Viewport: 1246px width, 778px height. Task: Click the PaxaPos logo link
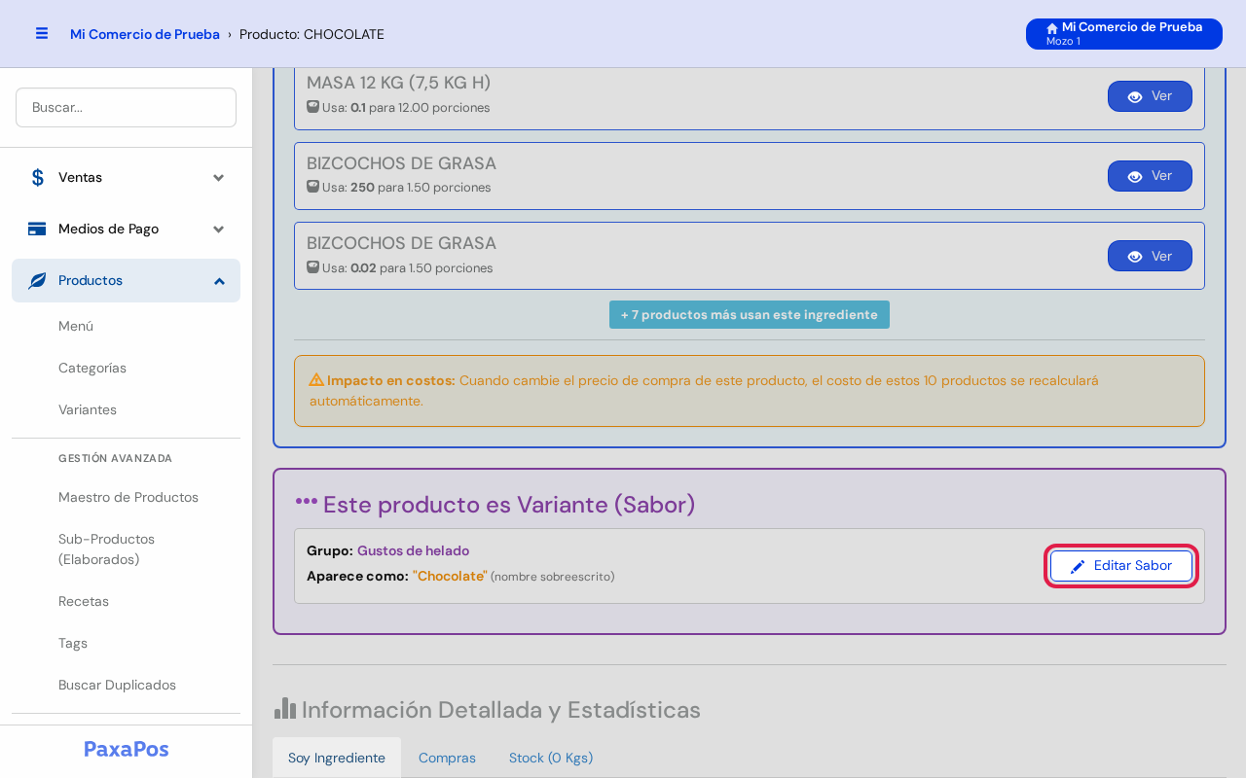(x=127, y=749)
